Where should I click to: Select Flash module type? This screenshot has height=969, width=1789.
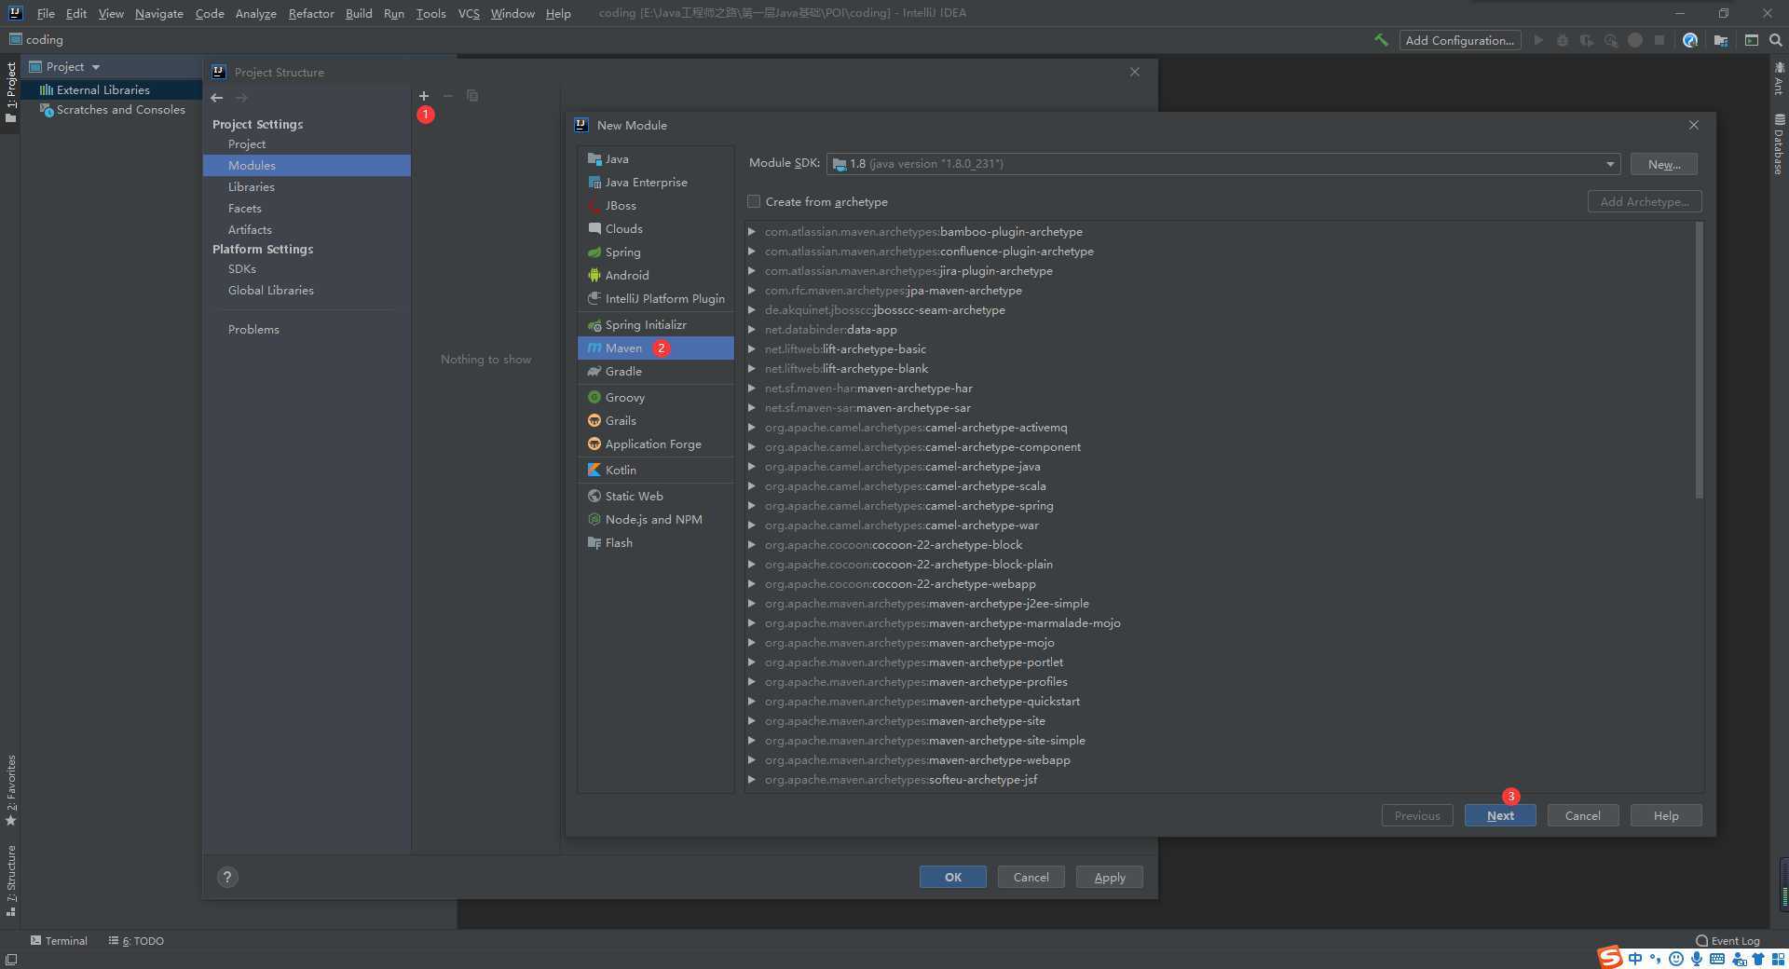[x=656, y=543]
